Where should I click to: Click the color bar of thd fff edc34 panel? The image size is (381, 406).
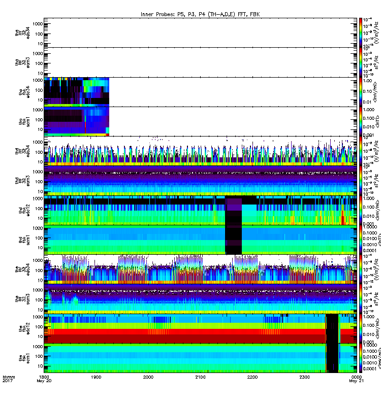361,151
